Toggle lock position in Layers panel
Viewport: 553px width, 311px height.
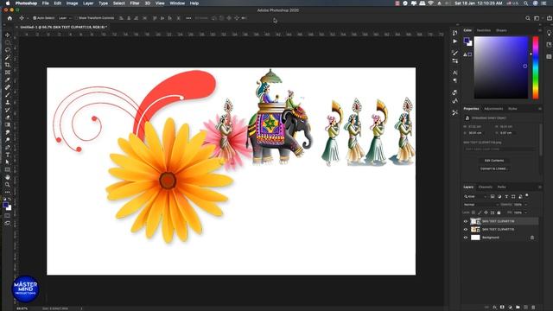tap(486, 213)
